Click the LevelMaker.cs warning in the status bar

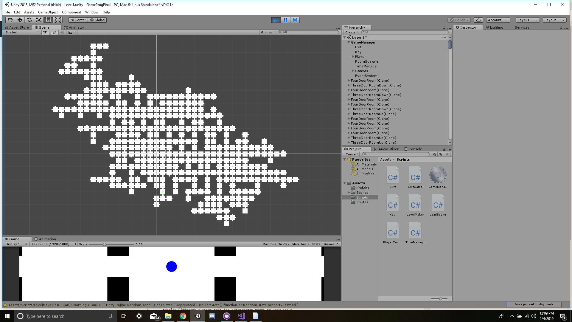(x=149, y=305)
